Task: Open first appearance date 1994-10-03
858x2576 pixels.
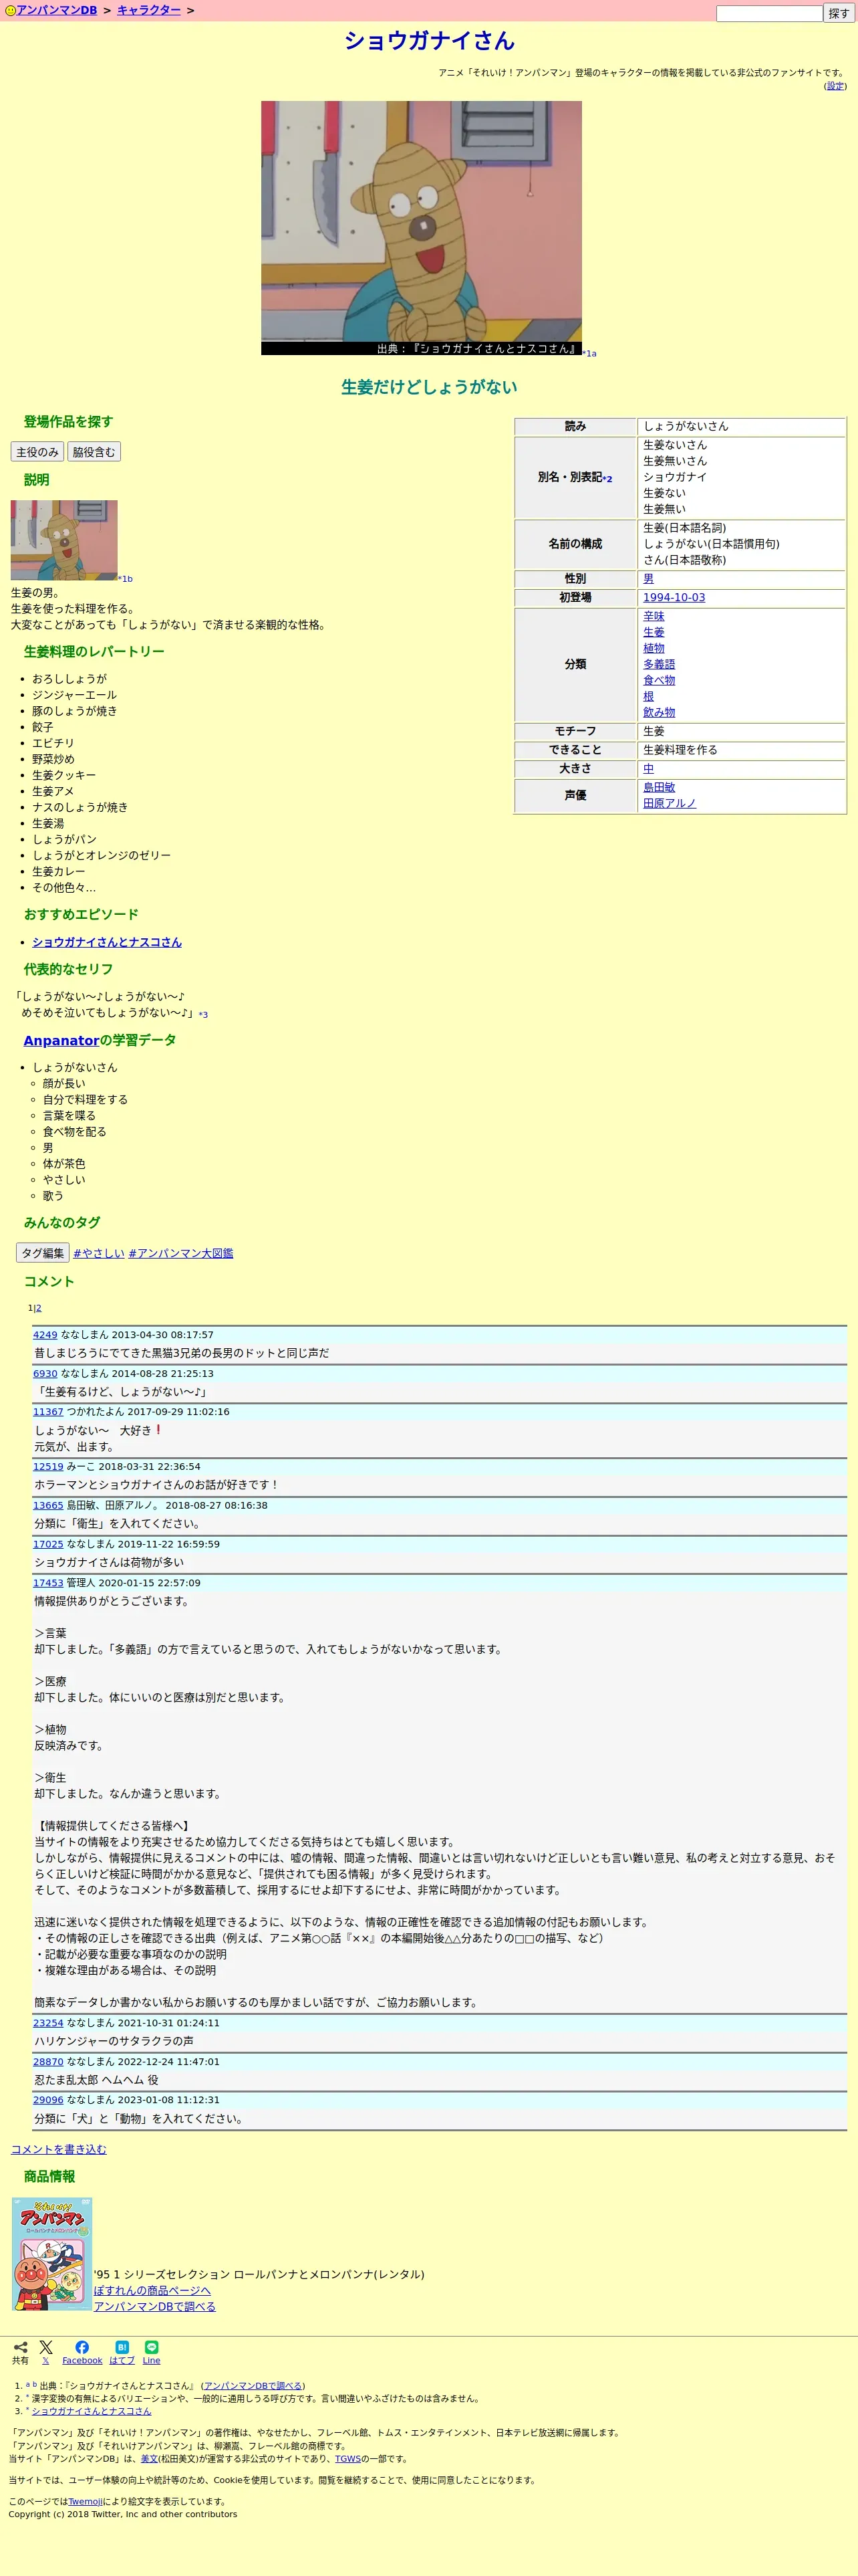Action: point(673,597)
